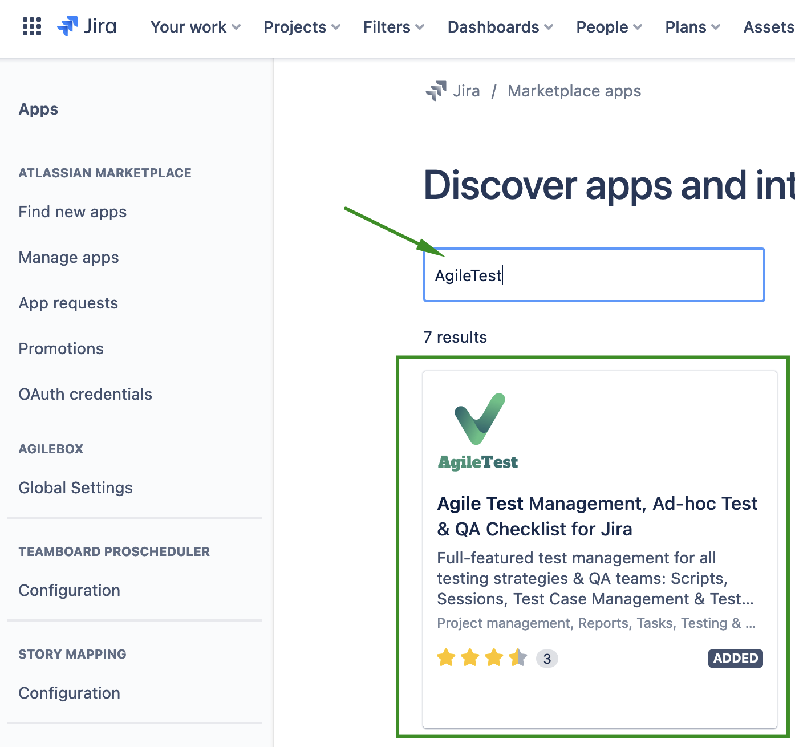This screenshot has width=795, height=747.
Task: Click the "Discover apps and int" page heading
Action: tap(609, 185)
